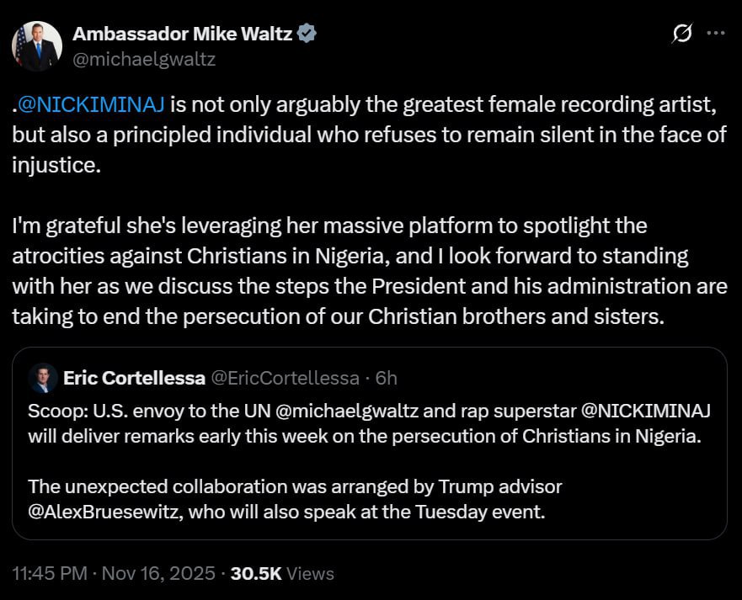
Task: Click Eric Cortellessa's verified badge
Action: [207, 378]
